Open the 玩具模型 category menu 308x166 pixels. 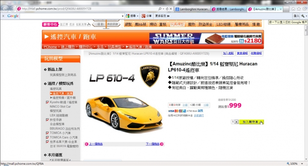point(177,24)
